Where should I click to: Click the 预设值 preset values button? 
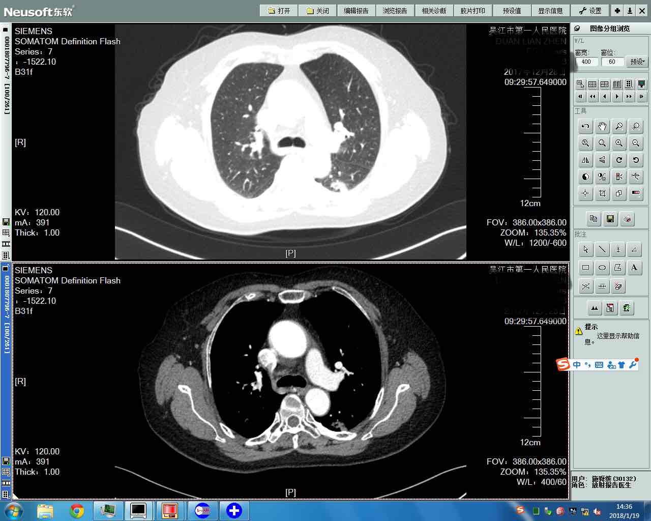tap(512, 11)
